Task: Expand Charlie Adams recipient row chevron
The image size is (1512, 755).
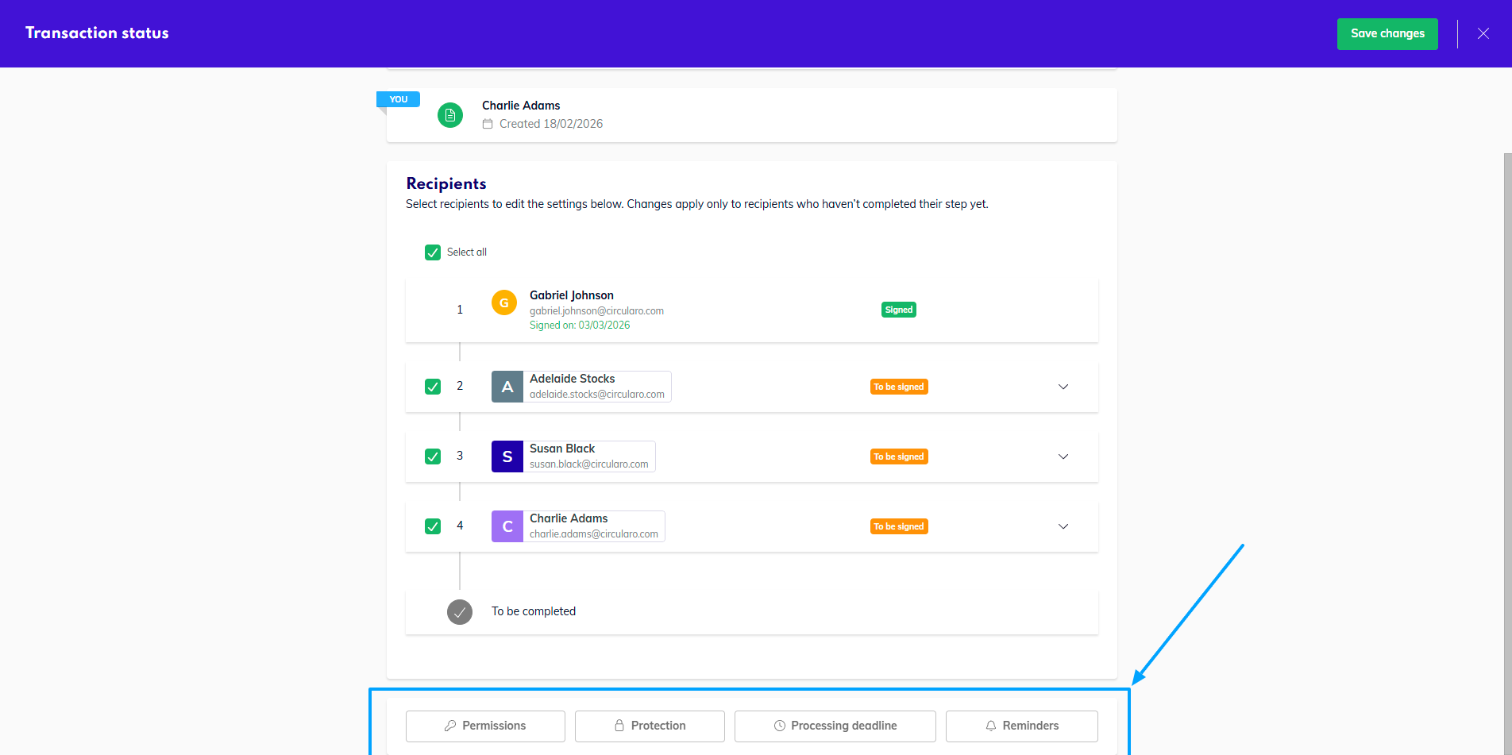Action: point(1063,526)
